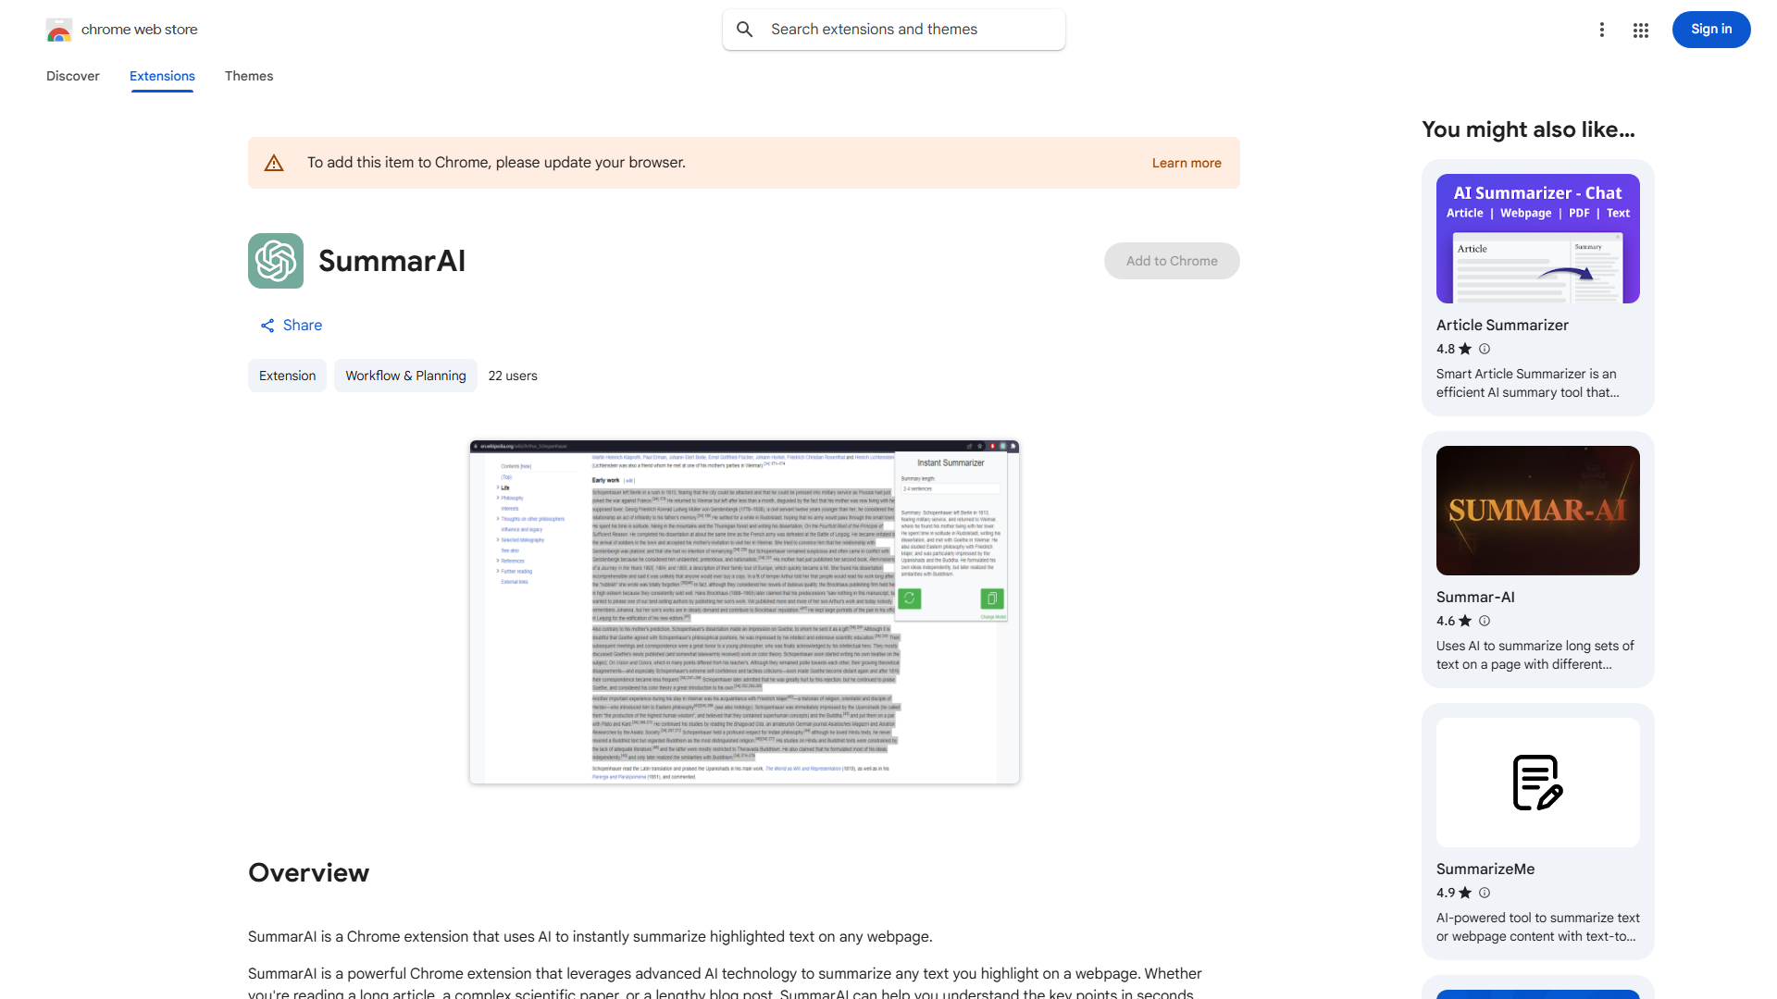Open the SummarAI screenshot preview image
The width and height of the screenshot is (1777, 999).
pos(744,612)
